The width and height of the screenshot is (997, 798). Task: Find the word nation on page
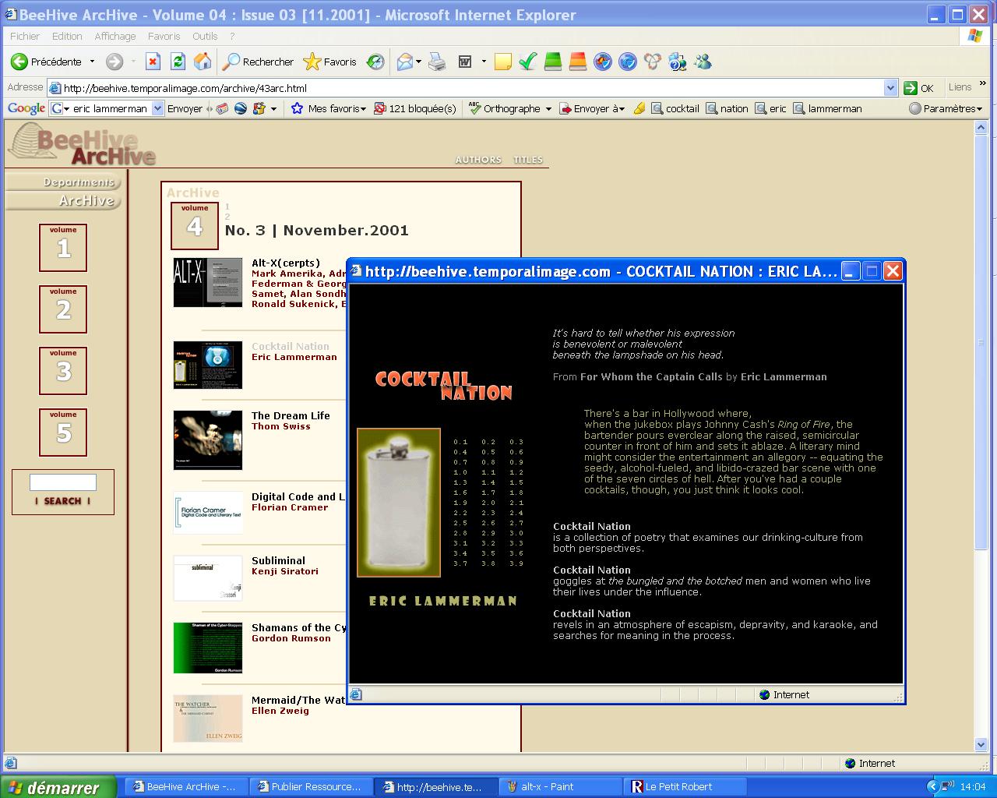tap(727, 109)
